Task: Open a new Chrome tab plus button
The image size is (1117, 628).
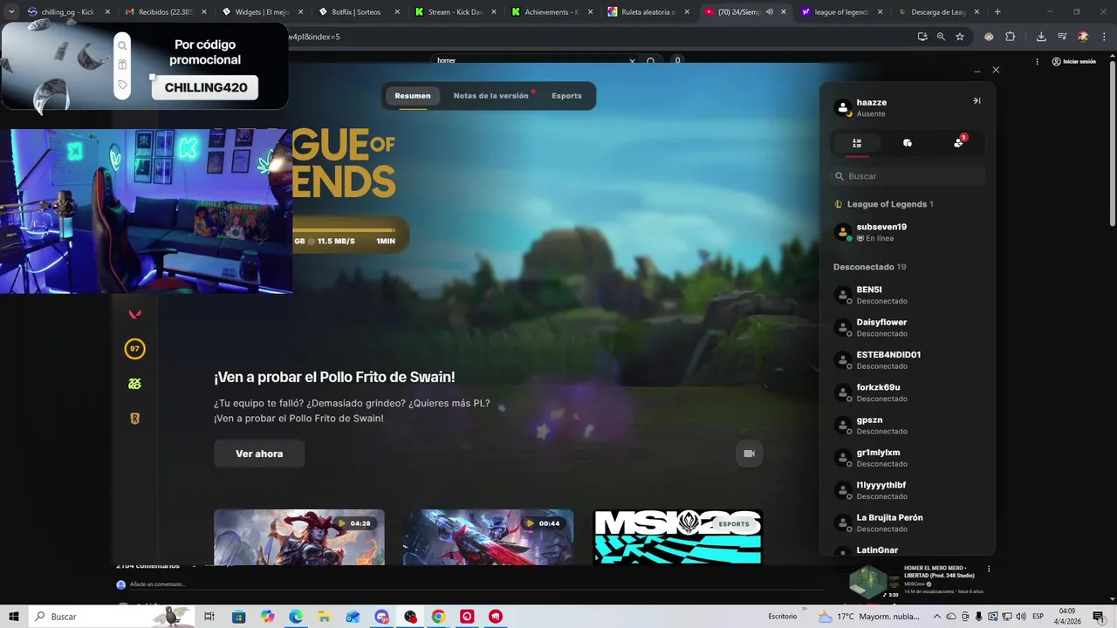Action: (x=997, y=12)
